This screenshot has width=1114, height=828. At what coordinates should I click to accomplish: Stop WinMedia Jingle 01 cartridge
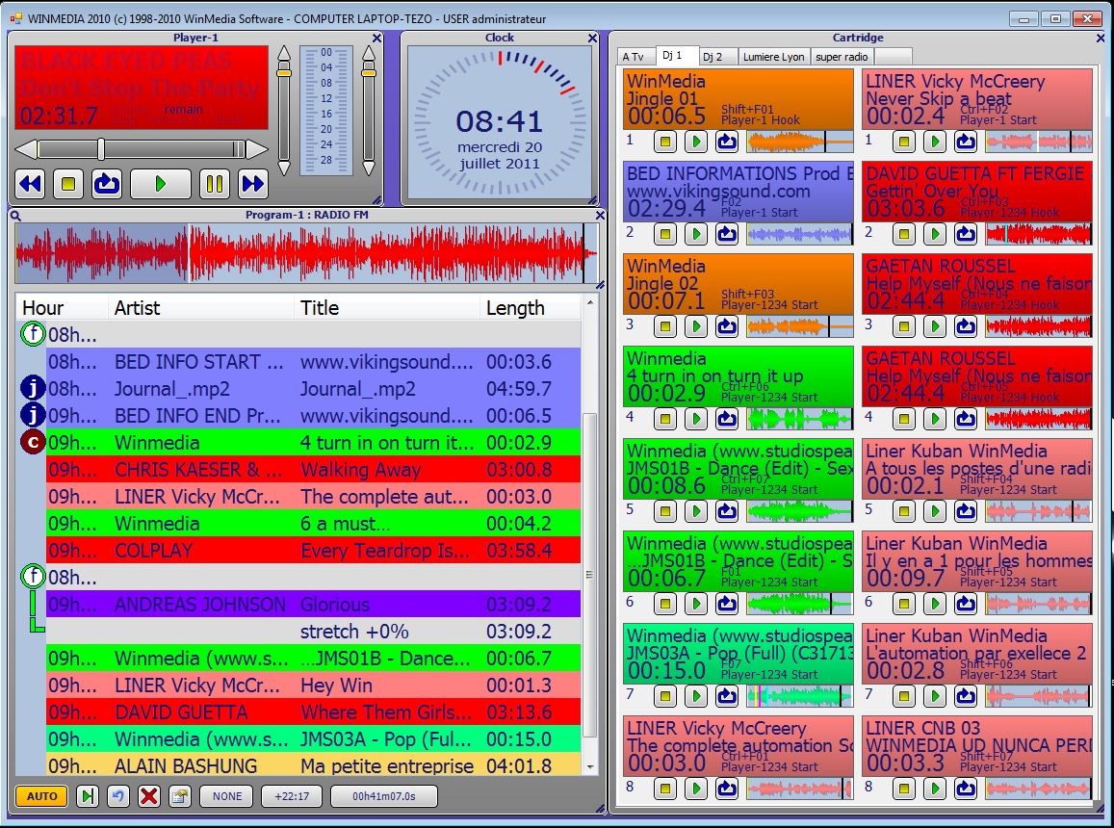(x=665, y=142)
